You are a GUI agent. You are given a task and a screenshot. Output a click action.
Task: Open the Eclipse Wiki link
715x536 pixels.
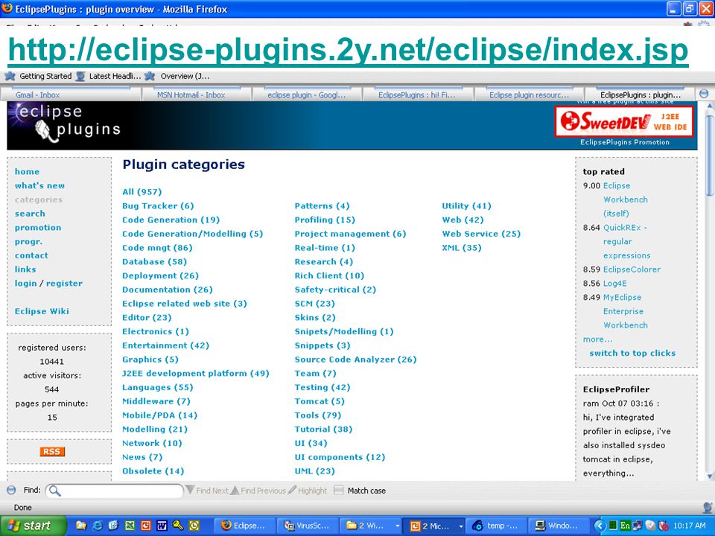click(42, 311)
